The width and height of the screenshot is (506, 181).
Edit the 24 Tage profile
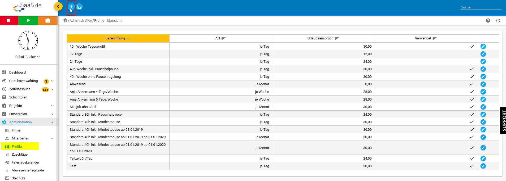[x=483, y=61]
